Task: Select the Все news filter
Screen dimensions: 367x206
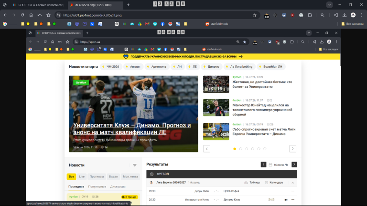Action: 71,176
